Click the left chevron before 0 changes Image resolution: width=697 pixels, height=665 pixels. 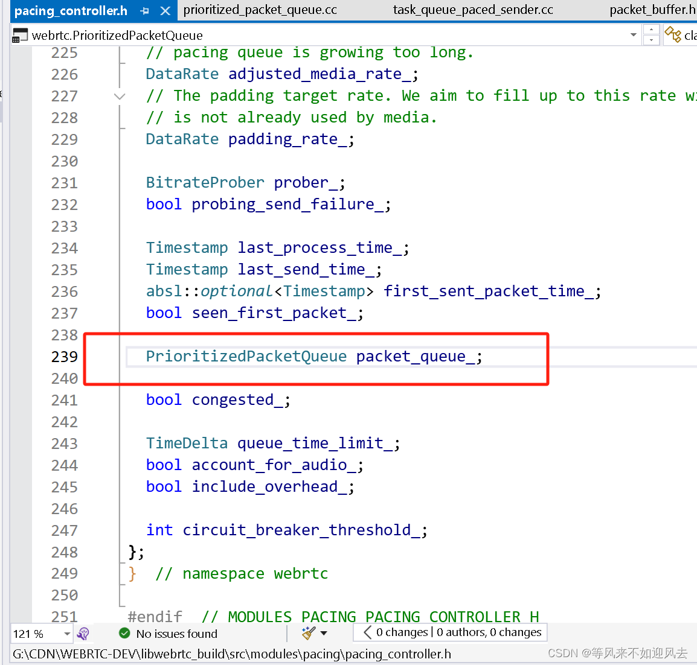click(367, 632)
